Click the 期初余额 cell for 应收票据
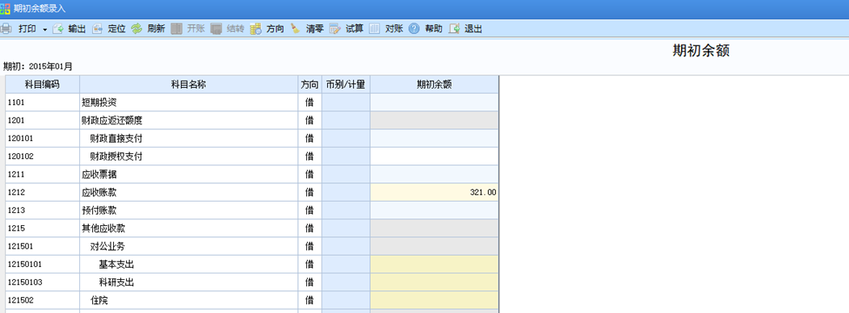This screenshot has width=849, height=313. pyautogui.click(x=435, y=174)
